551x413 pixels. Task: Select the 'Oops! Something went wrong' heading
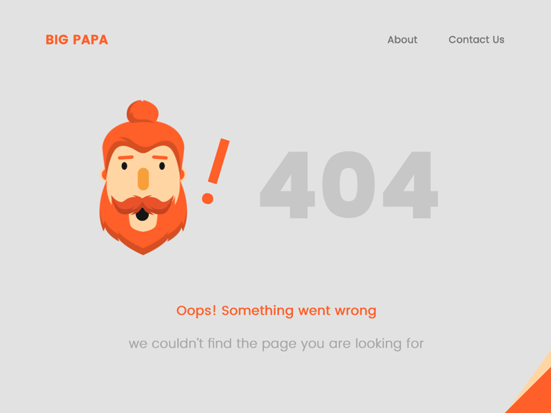click(x=275, y=311)
